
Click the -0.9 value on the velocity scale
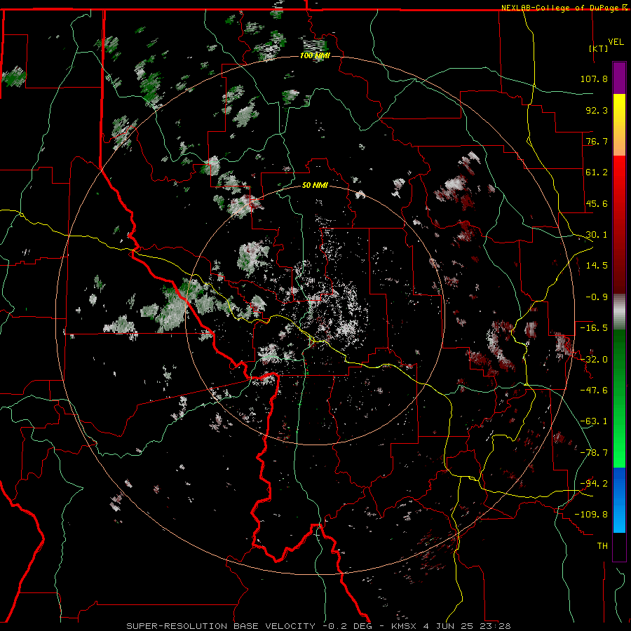(597, 297)
